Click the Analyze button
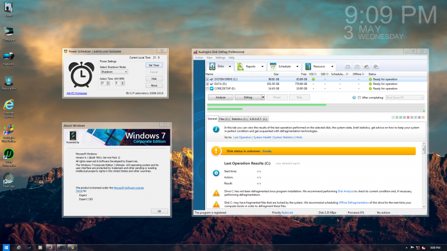The height and width of the screenshot is (251, 447). (x=220, y=97)
